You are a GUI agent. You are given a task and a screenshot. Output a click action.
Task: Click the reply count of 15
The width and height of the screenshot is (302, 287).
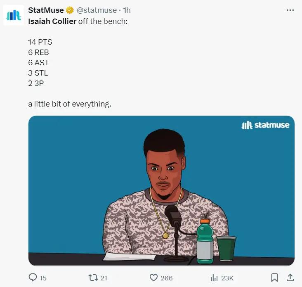[x=43, y=278]
